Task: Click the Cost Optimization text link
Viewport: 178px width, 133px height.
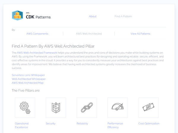Action: 149,124
